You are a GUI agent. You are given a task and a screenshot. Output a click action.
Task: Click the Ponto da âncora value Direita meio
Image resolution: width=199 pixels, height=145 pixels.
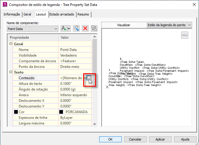click(x=75, y=67)
